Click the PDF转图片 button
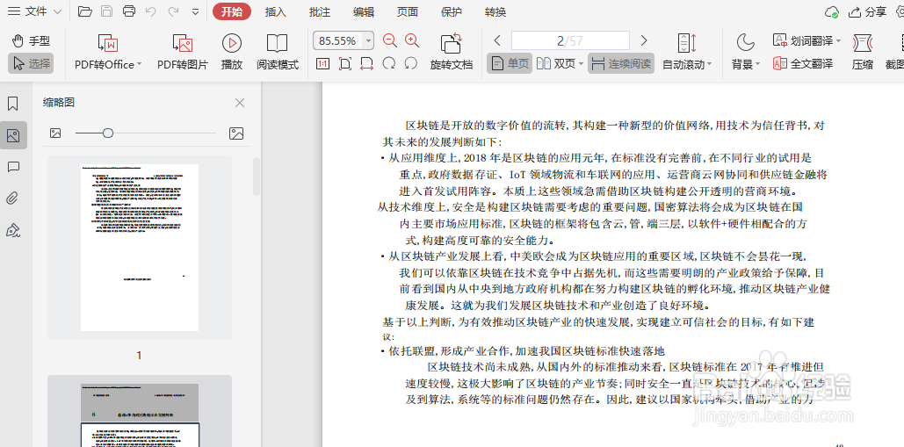 click(x=183, y=52)
